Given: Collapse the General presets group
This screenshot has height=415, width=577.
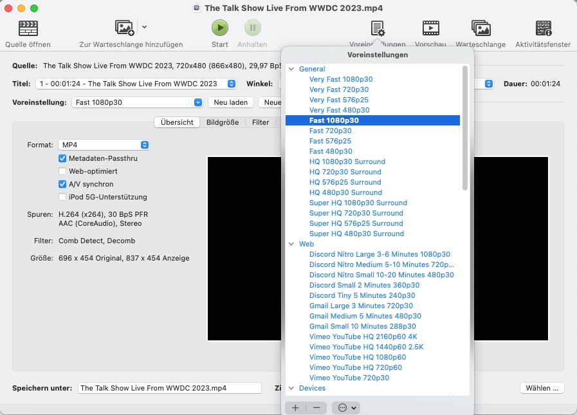Looking at the screenshot, I should click(291, 69).
